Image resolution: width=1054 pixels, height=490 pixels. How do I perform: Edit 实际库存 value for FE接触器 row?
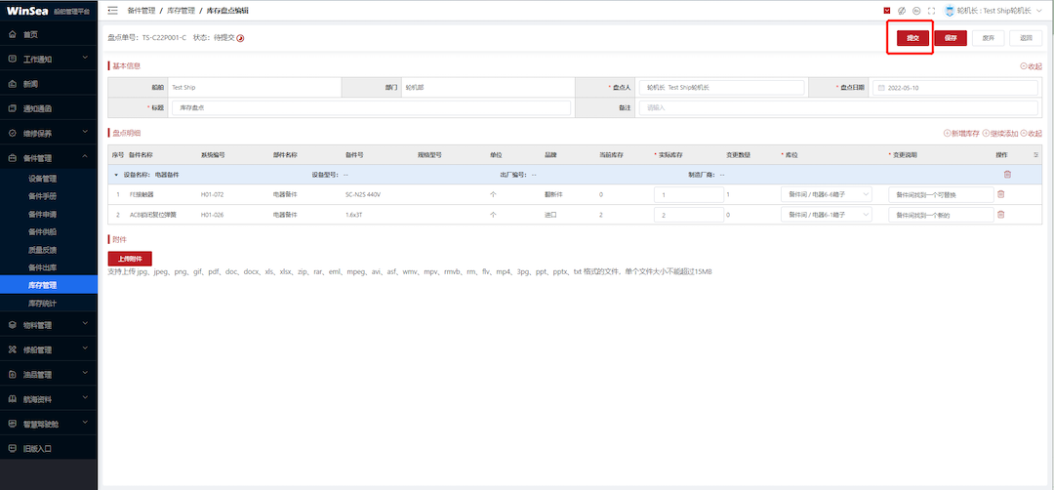688,194
